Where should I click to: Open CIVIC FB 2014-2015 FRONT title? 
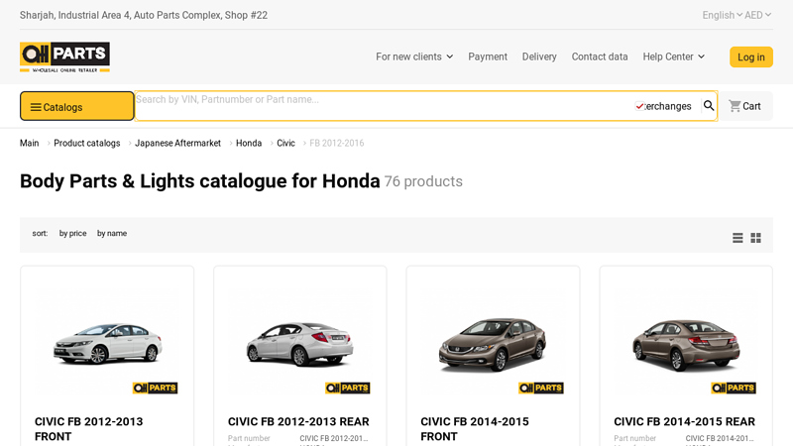(x=475, y=429)
